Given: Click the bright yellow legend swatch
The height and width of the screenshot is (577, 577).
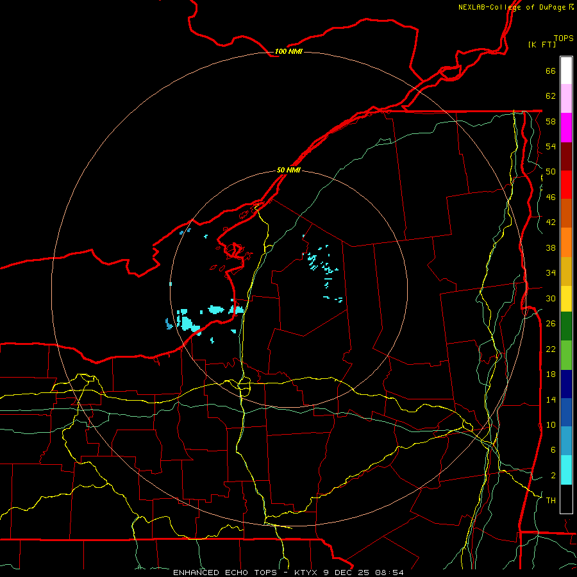Looking at the screenshot, I should 566,299.
